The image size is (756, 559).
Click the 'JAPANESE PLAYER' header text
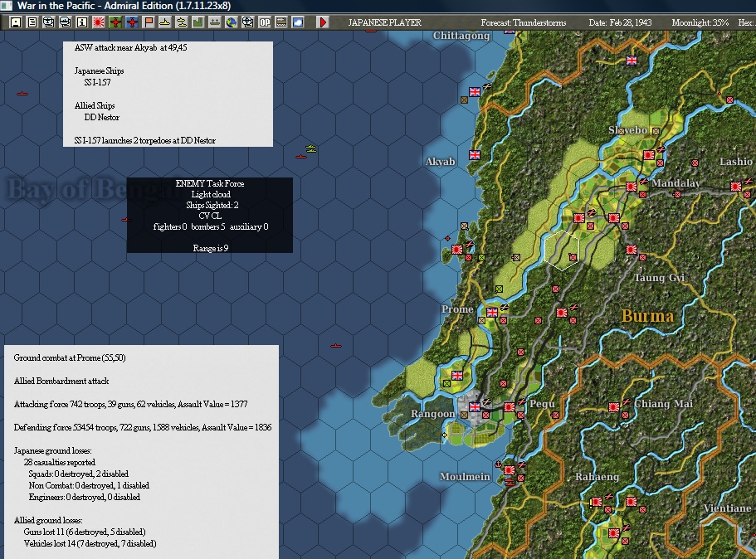385,22
